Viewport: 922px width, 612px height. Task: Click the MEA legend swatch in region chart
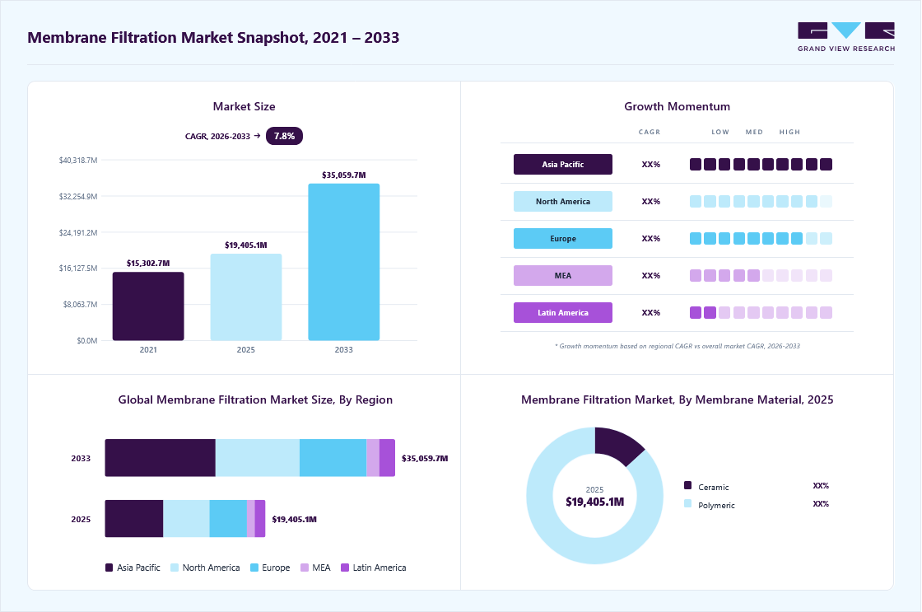pyautogui.click(x=305, y=568)
